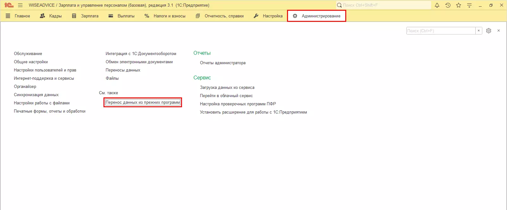
Task: Open history clock icon
Action: pyautogui.click(x=448, y=5)
